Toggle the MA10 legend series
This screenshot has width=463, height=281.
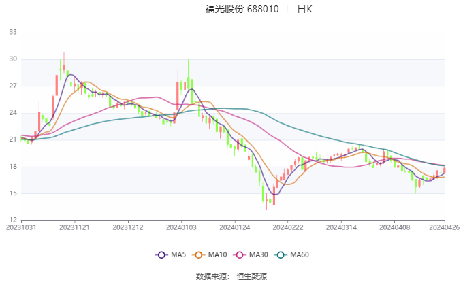(209, 254)
